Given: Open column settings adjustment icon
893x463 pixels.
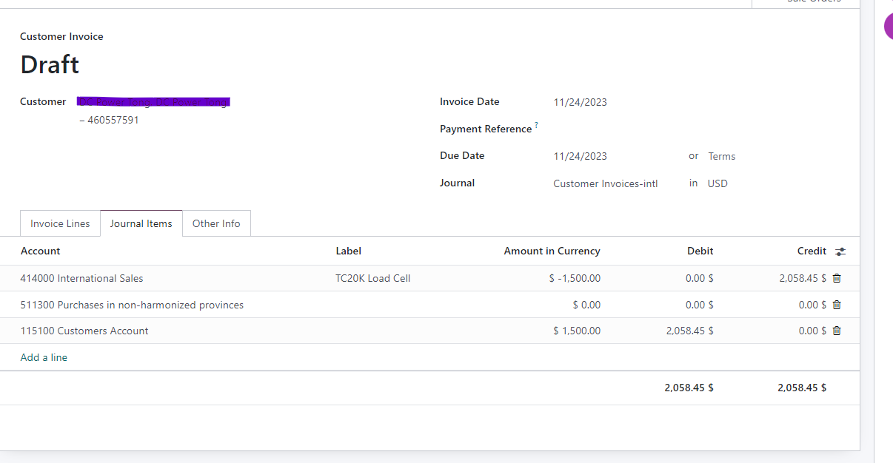Looking at the screenshot, I should tap(840, 251).
